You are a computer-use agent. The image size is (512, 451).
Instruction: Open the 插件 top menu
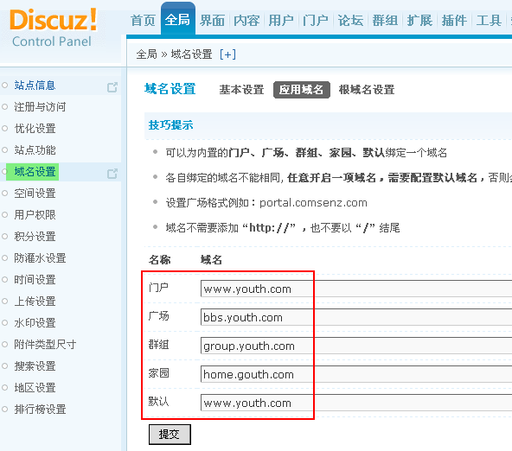tap(454, 20)
